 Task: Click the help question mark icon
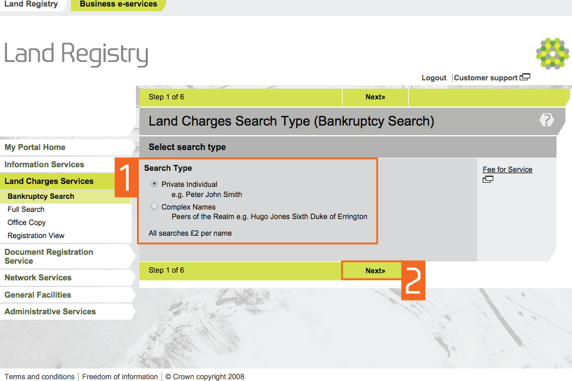pos(546,120)
